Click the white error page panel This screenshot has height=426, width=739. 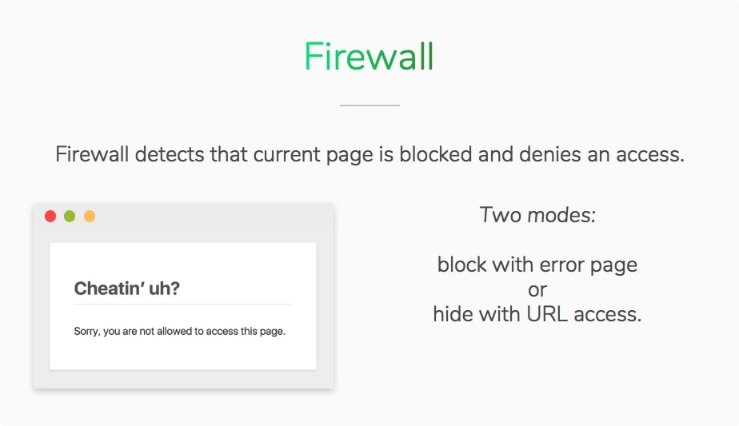point(183,306)
